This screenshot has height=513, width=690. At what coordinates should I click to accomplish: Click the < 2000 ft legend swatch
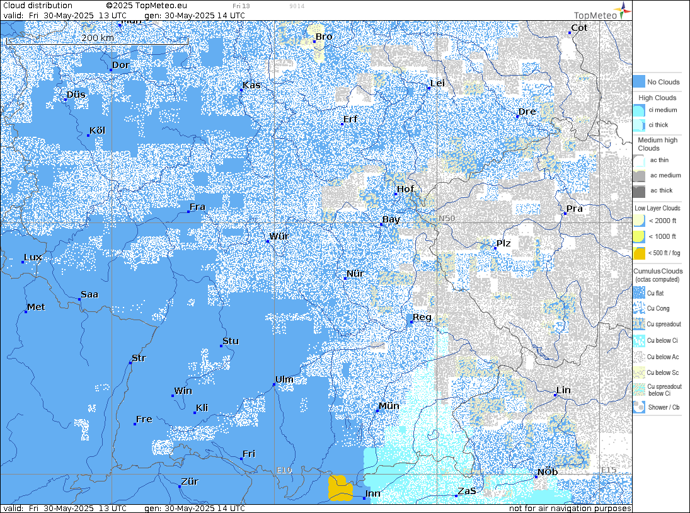click(639, 221)
